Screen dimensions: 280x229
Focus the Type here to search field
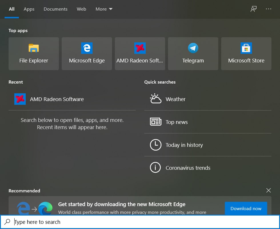(x=140, y=222)
